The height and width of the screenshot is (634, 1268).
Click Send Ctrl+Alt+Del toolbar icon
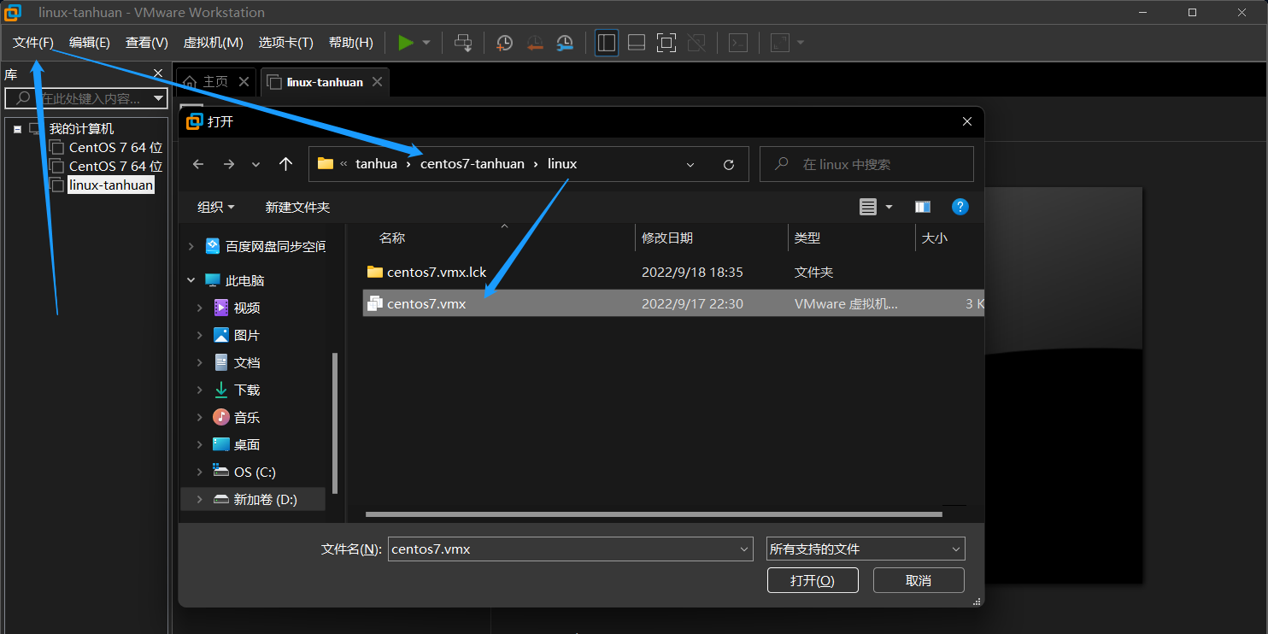[x=463, y=43]
